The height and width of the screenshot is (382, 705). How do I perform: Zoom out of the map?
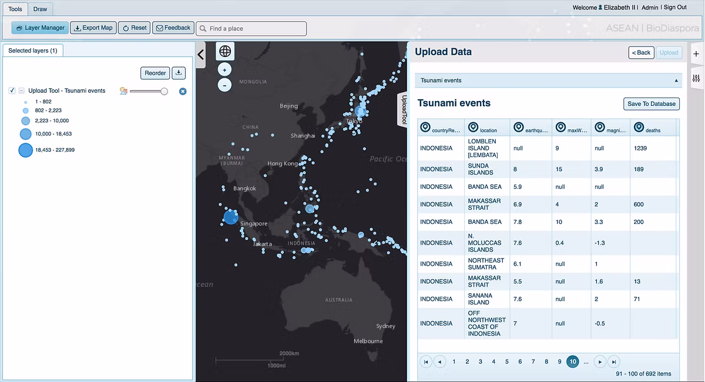point(224,85)
